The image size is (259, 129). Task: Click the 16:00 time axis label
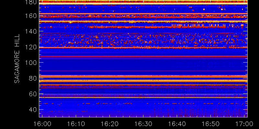tap(42, 124)
